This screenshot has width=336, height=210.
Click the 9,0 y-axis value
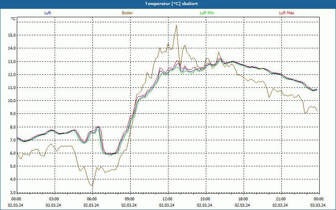click(x=13, y=114)
